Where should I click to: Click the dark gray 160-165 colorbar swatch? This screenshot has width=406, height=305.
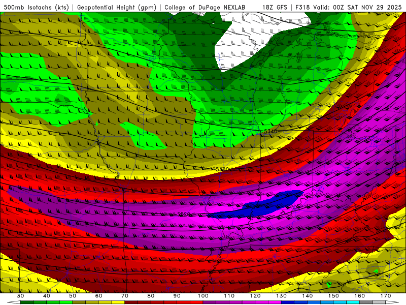(x=366, y=302)
